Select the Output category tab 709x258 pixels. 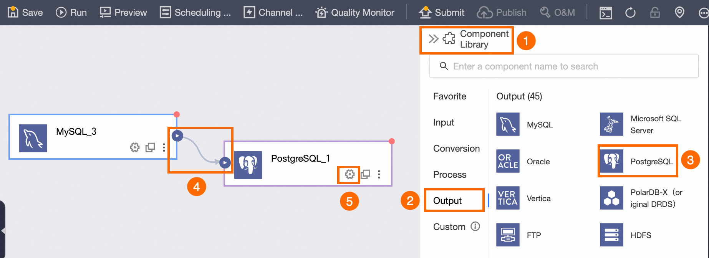(447, 200)
